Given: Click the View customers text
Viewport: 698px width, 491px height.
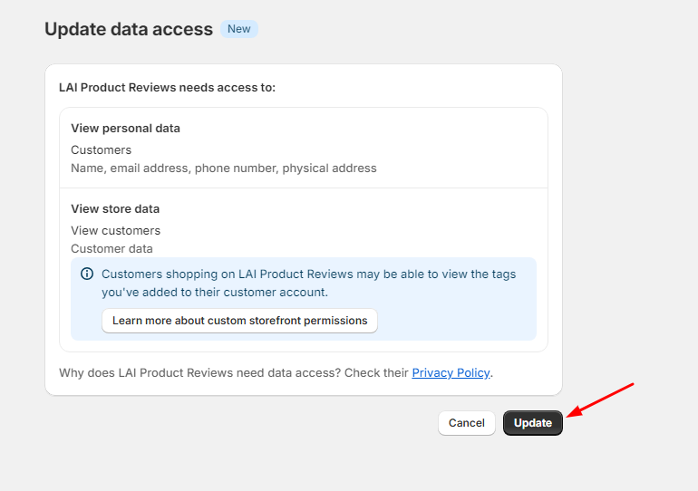Looking at the screenshot, I should click(x=116, y=230).
